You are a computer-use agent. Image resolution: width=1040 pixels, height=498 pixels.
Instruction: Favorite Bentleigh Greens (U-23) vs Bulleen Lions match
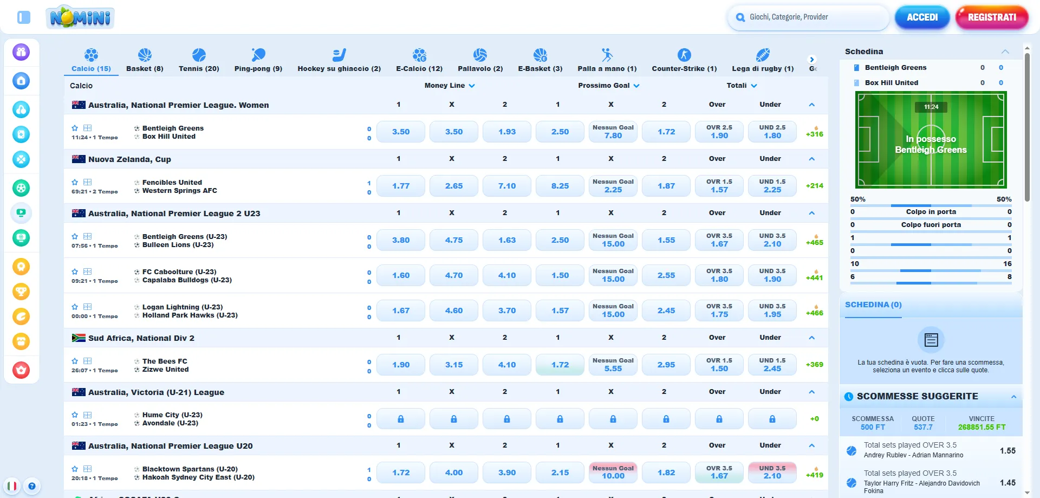pos(75,236)
